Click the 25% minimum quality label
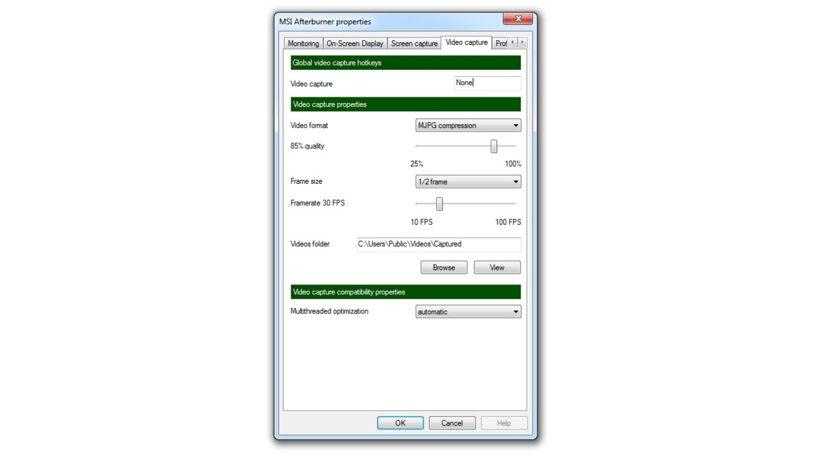This screenshot has height=461, width=821. point(417,164)
